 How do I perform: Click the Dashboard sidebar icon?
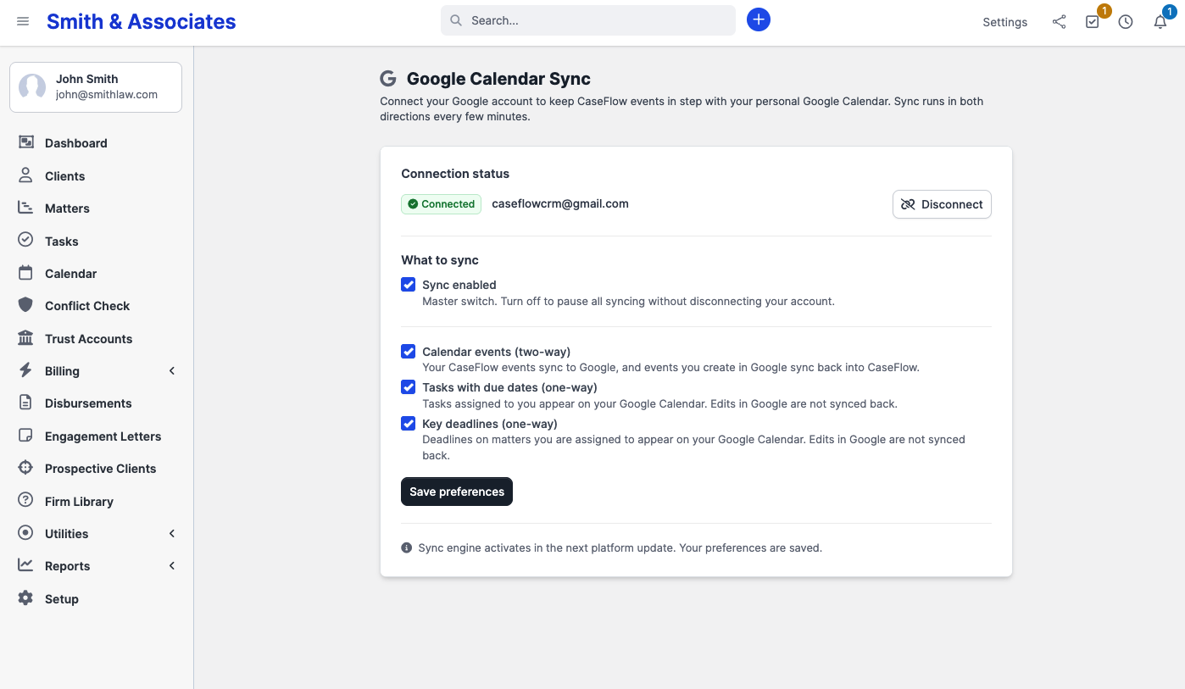click(26, 142)
